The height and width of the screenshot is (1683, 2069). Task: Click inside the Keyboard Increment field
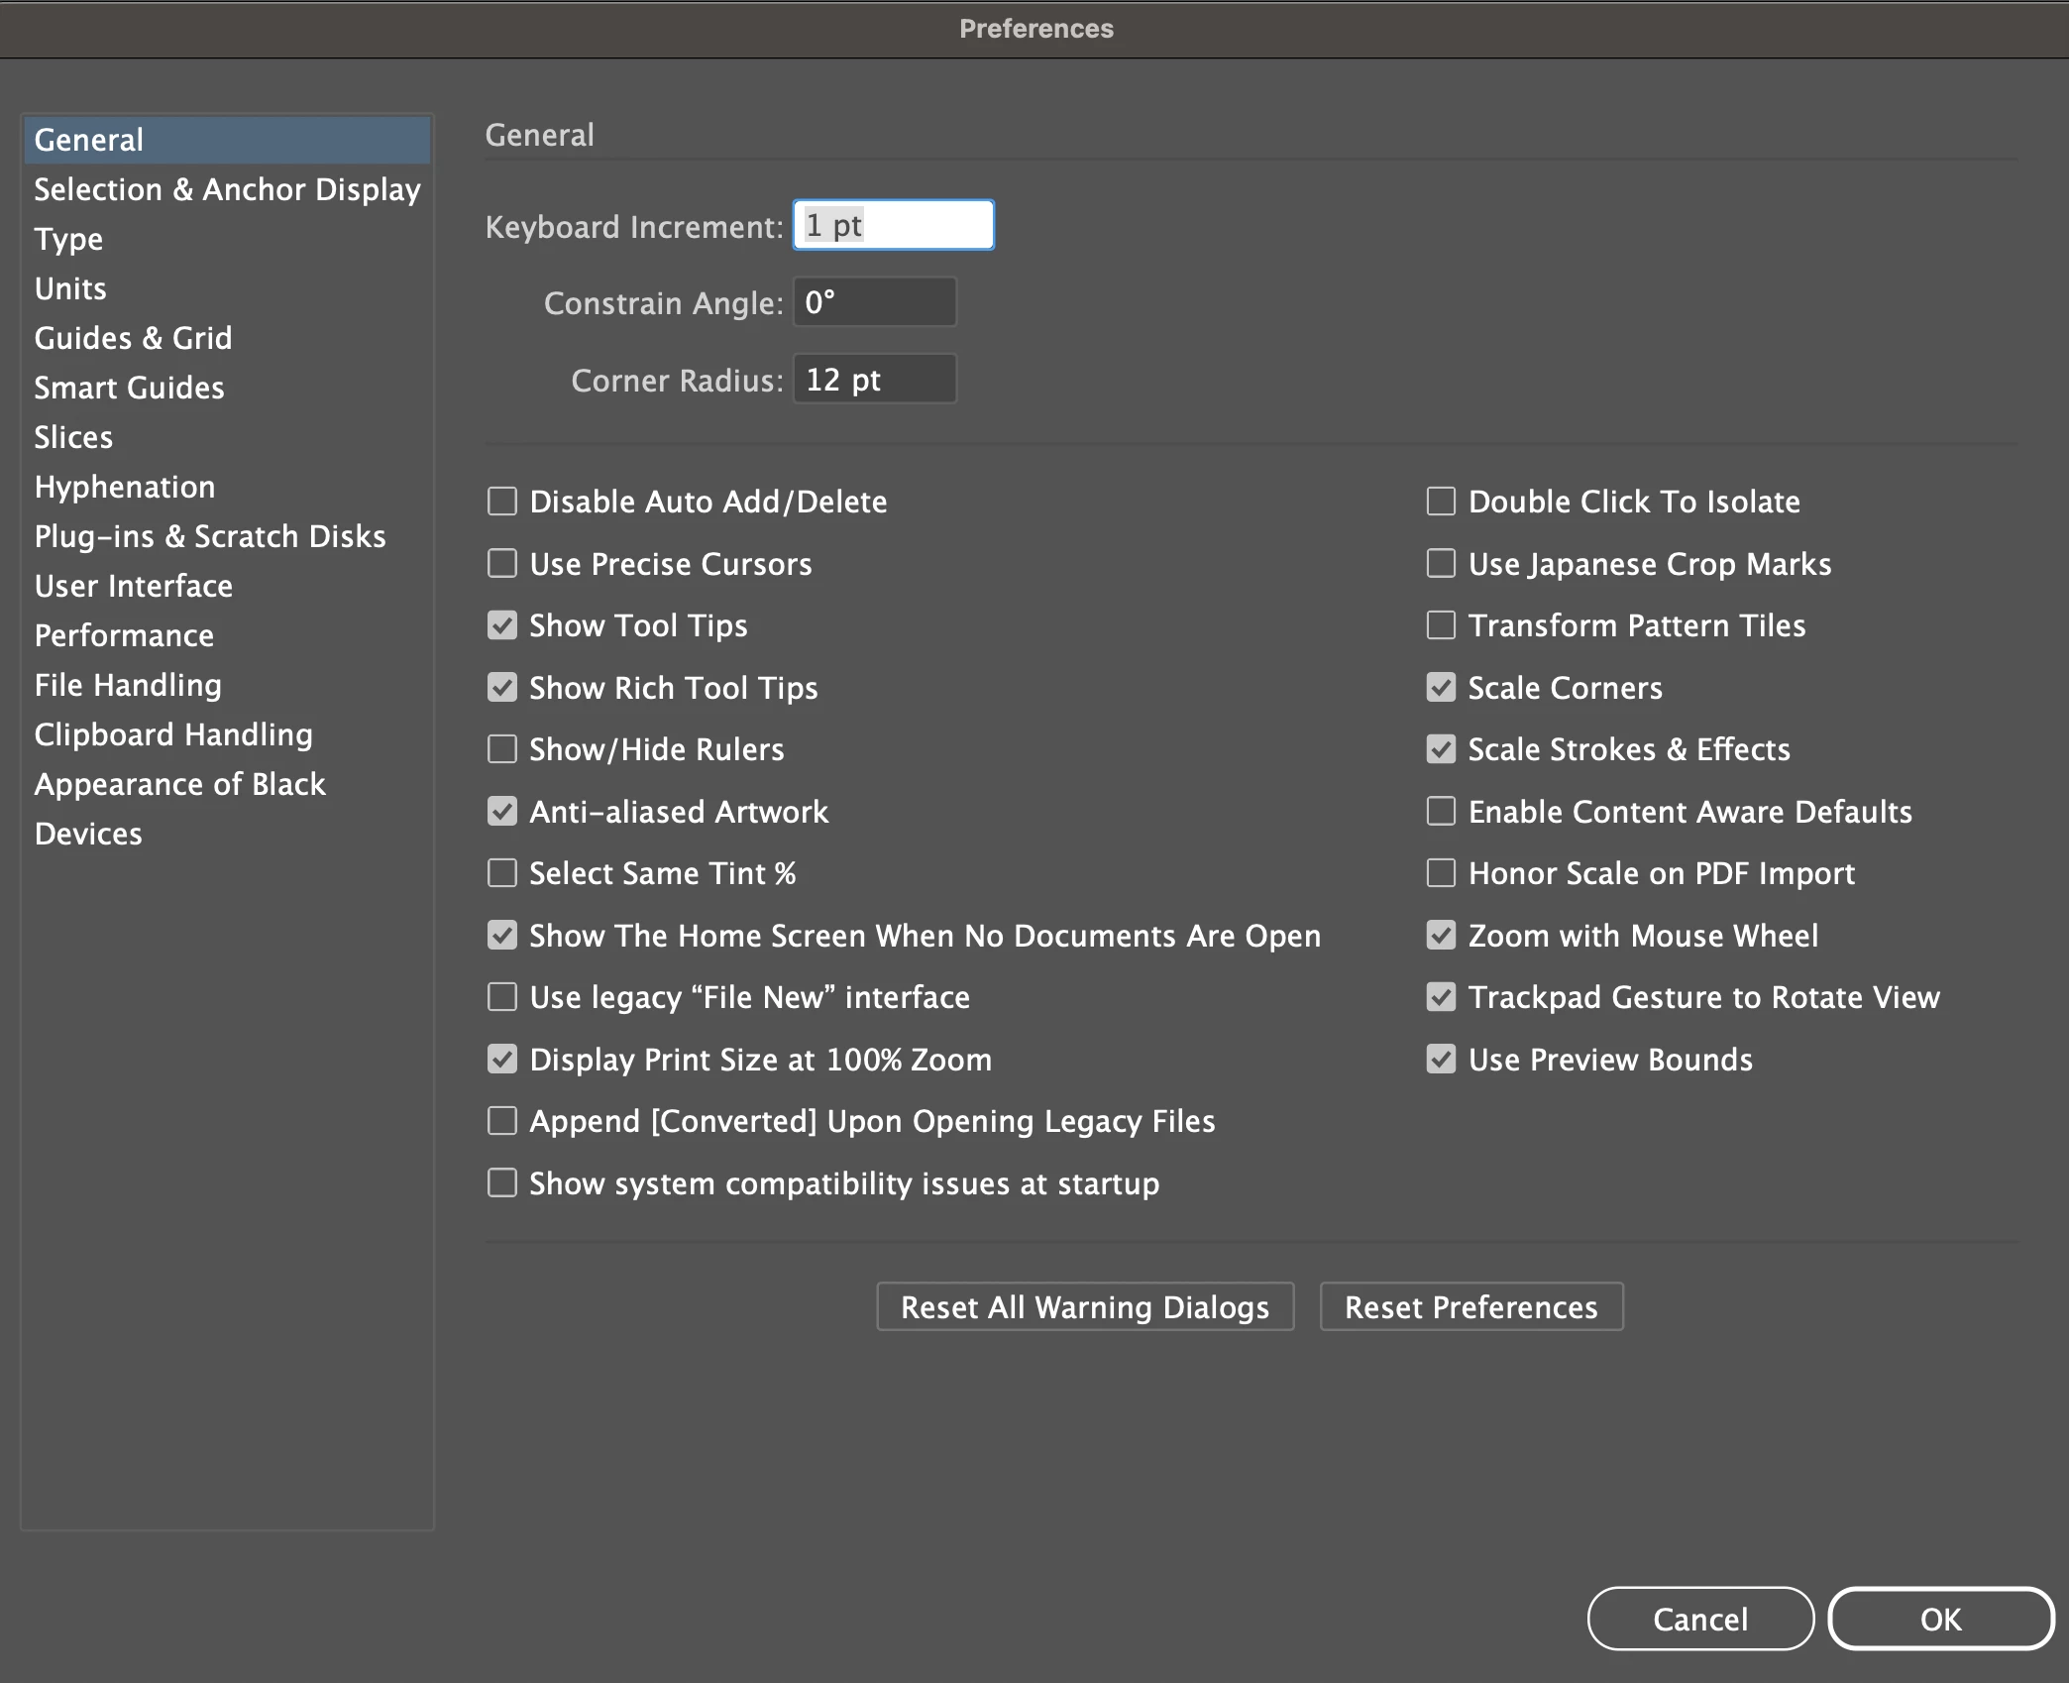click(893, 226)
